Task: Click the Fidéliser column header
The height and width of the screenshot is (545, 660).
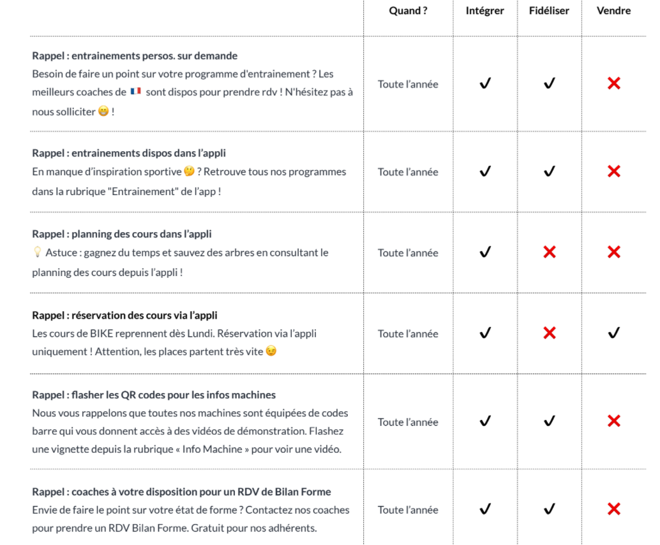Action: pos(549,10)
